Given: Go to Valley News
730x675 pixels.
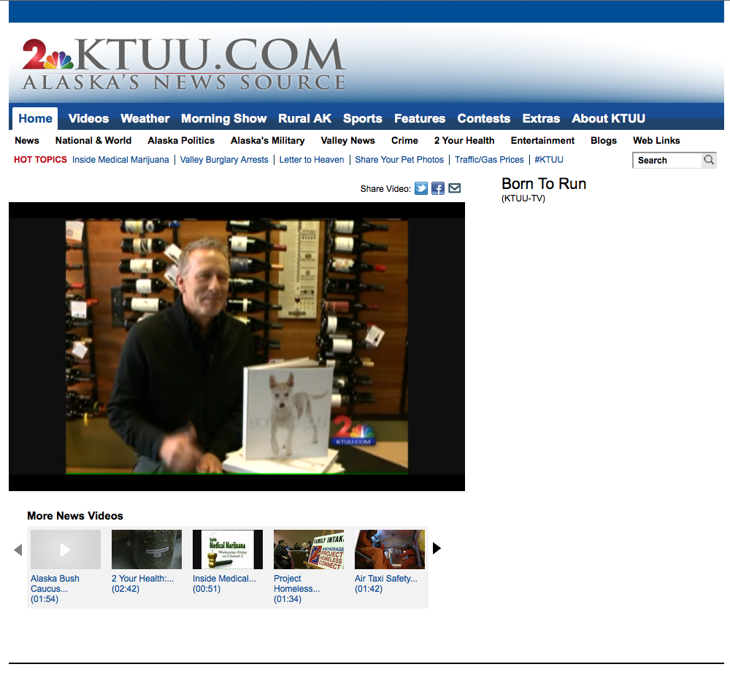Looking at the screenshot, I should (347, 141).
